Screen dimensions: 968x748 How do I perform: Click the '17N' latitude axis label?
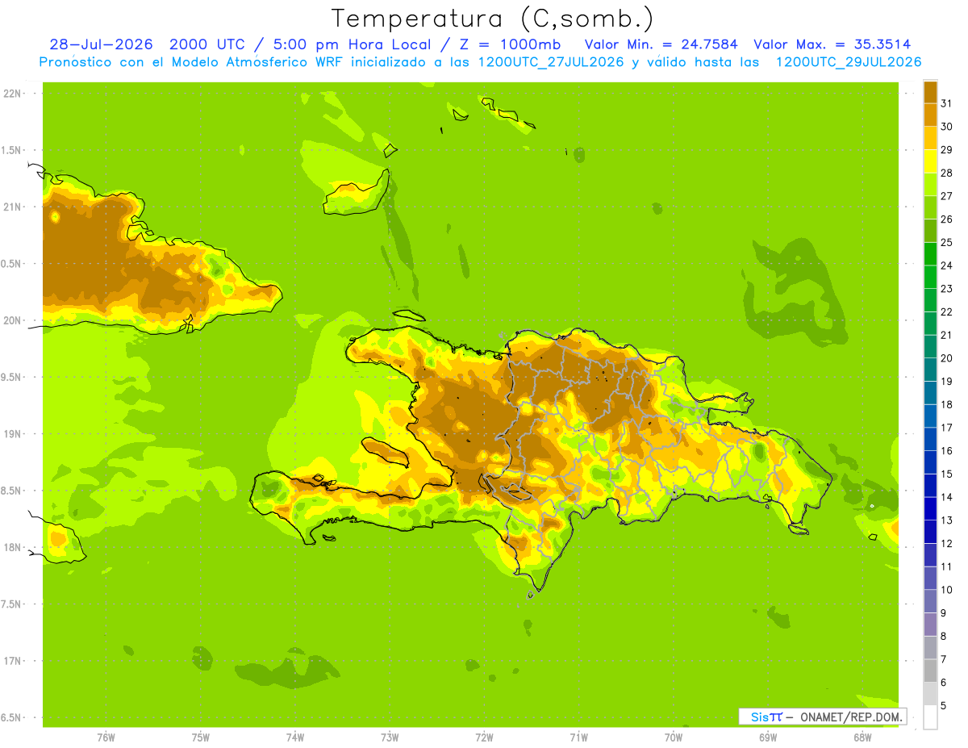[11, 661]
